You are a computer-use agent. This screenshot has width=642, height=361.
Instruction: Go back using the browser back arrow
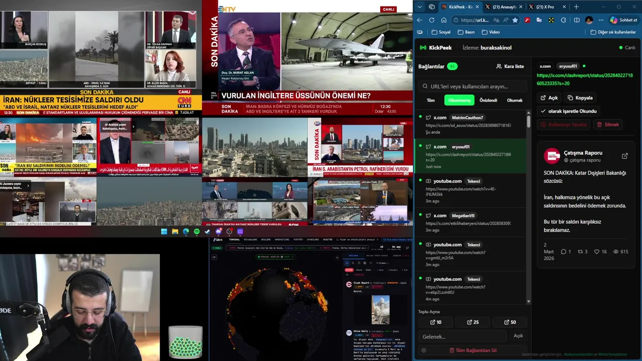(x=419, y=20)
